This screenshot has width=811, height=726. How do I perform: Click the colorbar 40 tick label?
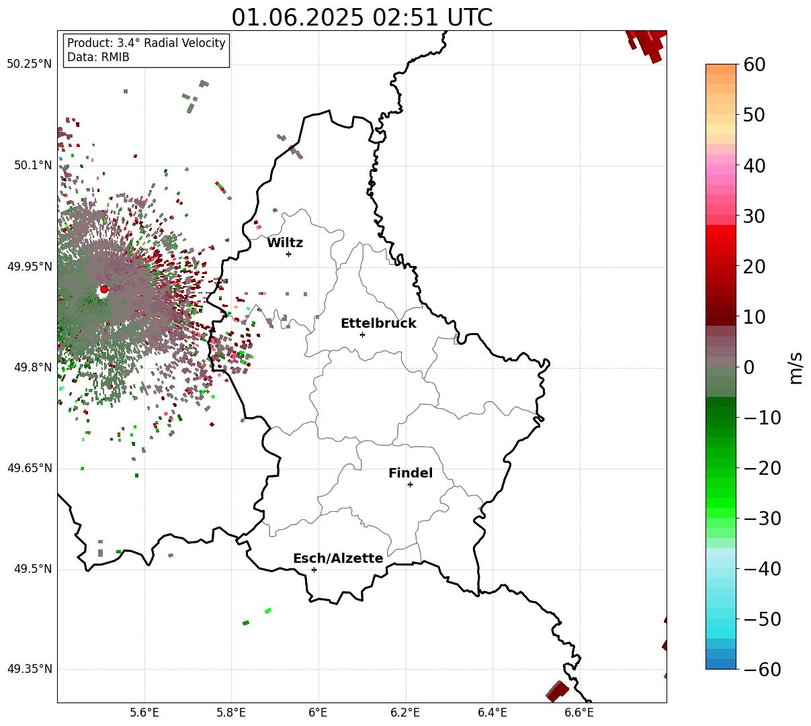755,165
